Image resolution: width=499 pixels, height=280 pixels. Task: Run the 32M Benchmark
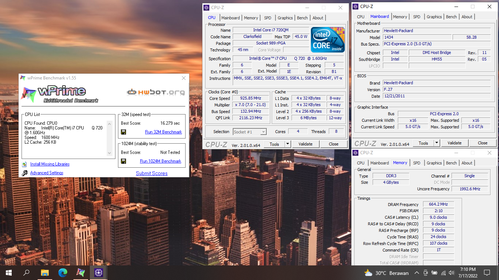(163, 132)
